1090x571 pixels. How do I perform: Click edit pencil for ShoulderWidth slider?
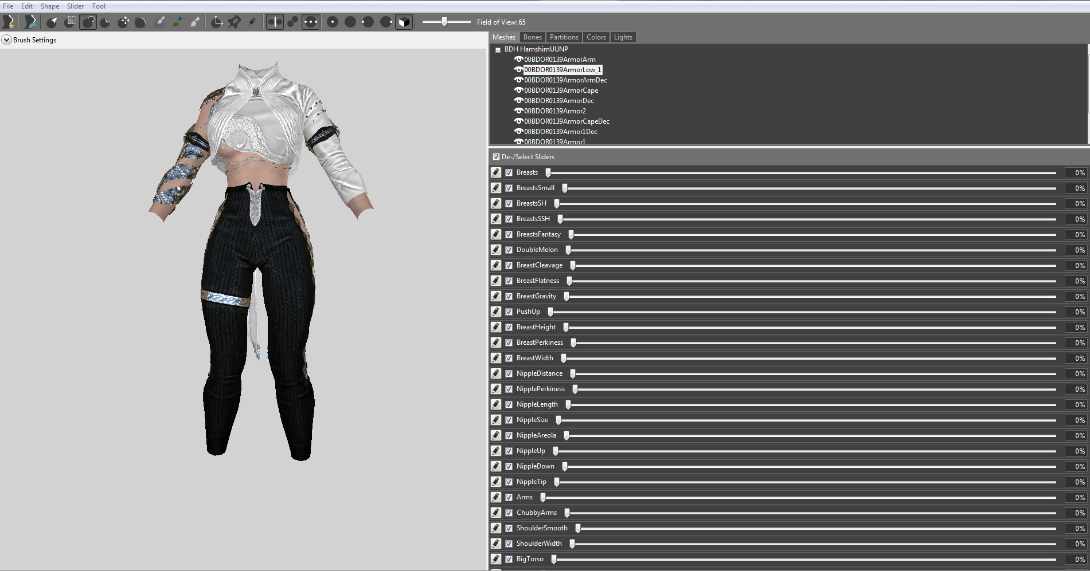pyautogui.click(x=496, y=544)
